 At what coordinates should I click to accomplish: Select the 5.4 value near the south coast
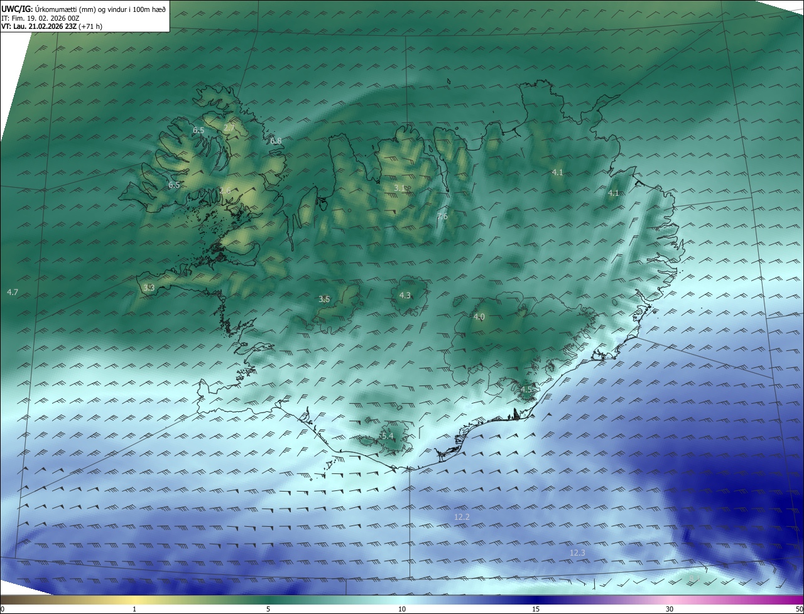tap(387, 436)
